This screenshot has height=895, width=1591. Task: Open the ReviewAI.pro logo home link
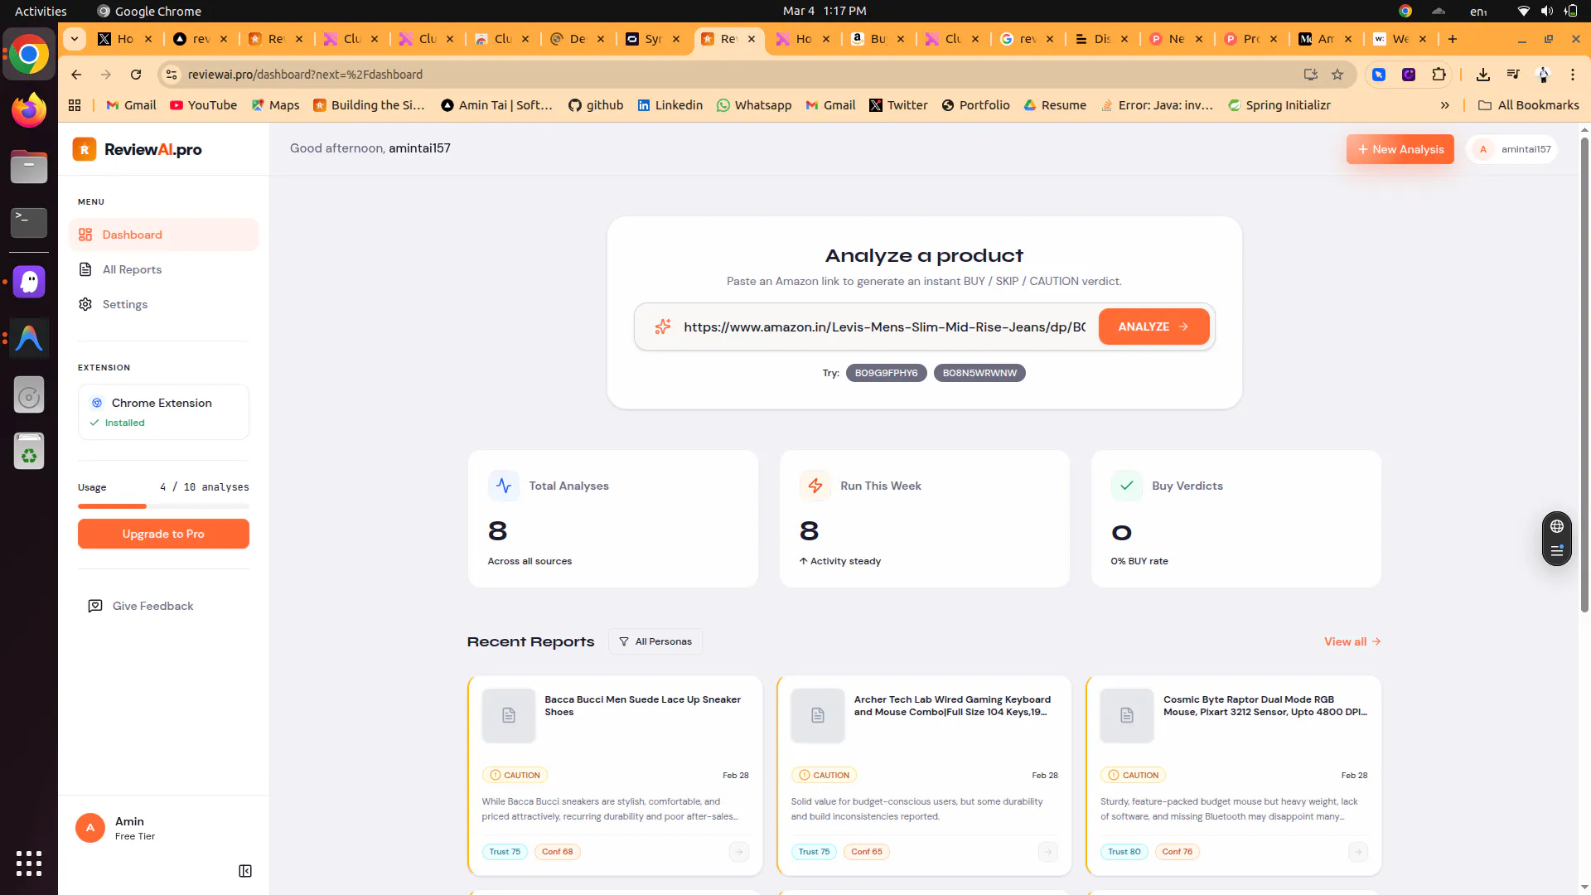138,149
